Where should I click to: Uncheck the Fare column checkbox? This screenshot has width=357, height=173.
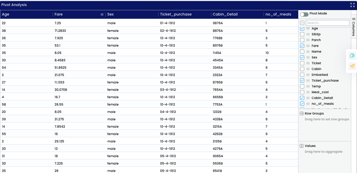302,46
